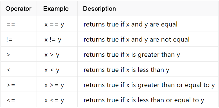The width and height of the screenshot is (219, 108).
Task: Click the Example column header
Action: [56, 9]
